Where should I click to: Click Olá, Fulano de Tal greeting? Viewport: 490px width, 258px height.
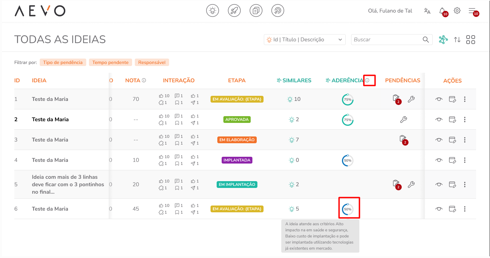tap(390, 11)
